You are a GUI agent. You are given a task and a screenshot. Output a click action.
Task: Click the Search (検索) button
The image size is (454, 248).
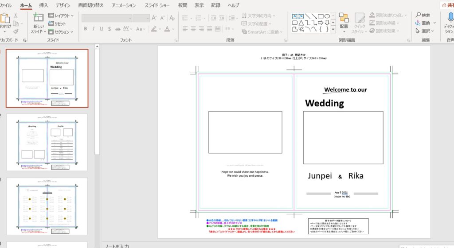423,15
